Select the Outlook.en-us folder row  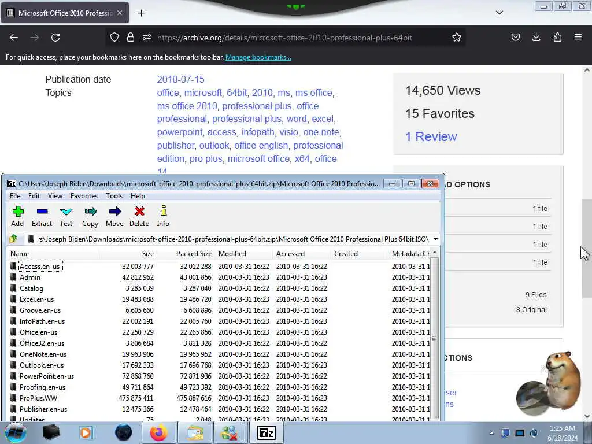point(219,365)
